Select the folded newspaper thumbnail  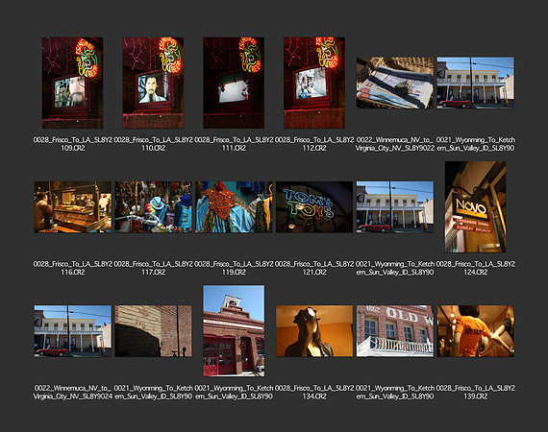click(x=395, y=84)
